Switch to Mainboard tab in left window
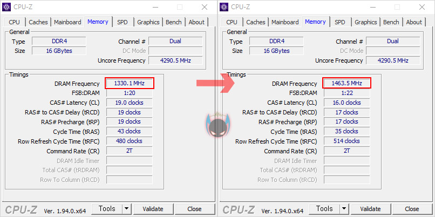Viewport: 435px width, 217px height. [x=67, y=22]
